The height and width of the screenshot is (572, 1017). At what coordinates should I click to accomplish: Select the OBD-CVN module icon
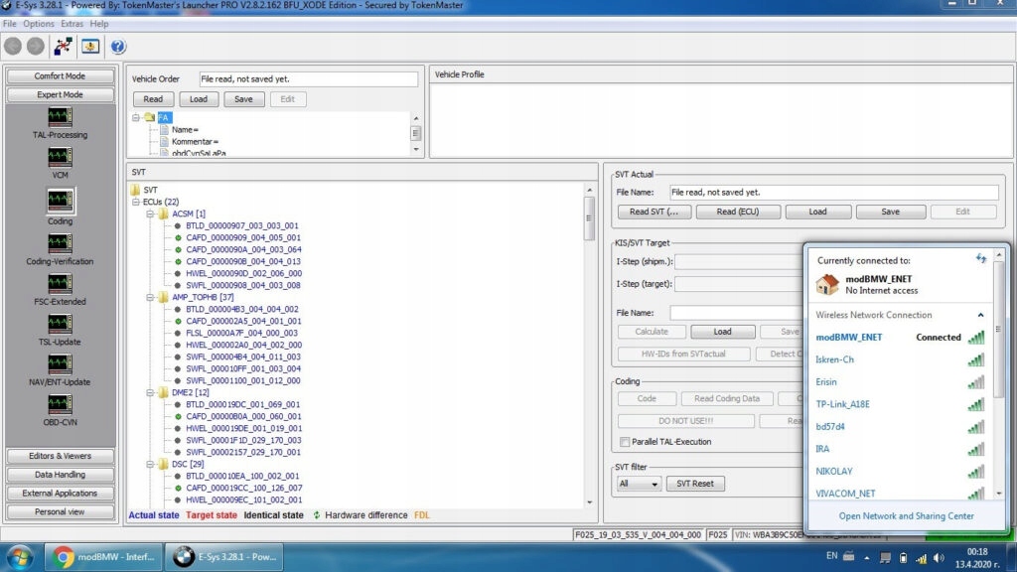pyautogui.click(x=60, y=405)
